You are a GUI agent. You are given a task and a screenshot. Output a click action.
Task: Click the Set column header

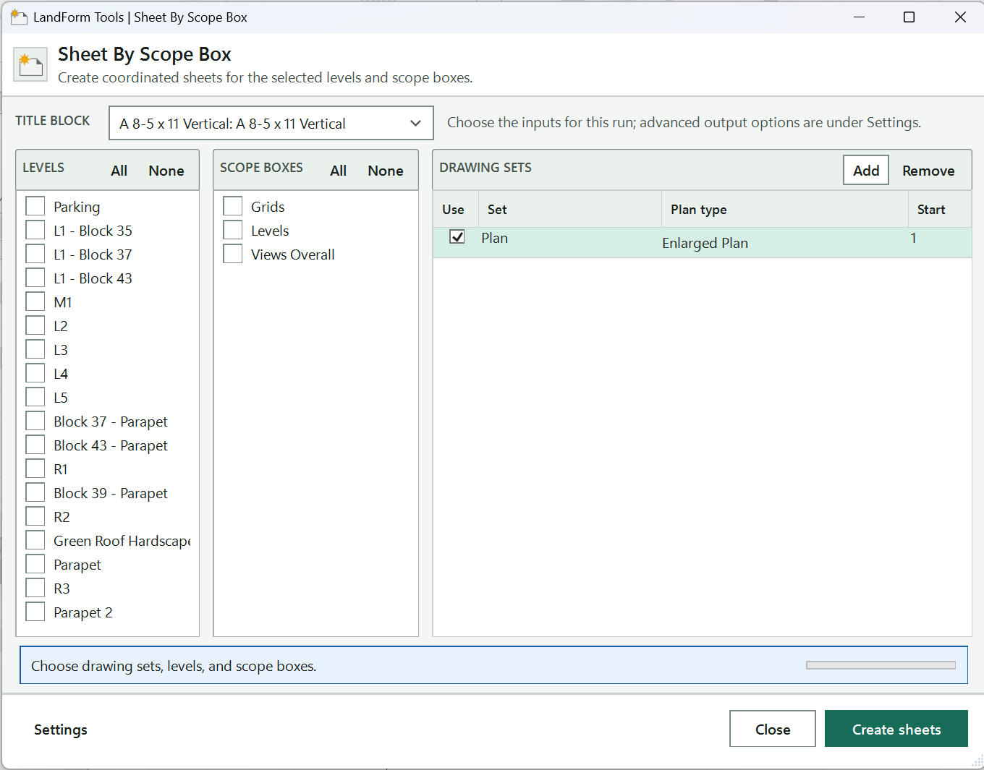pyautogui.click(x=569, y=210)
